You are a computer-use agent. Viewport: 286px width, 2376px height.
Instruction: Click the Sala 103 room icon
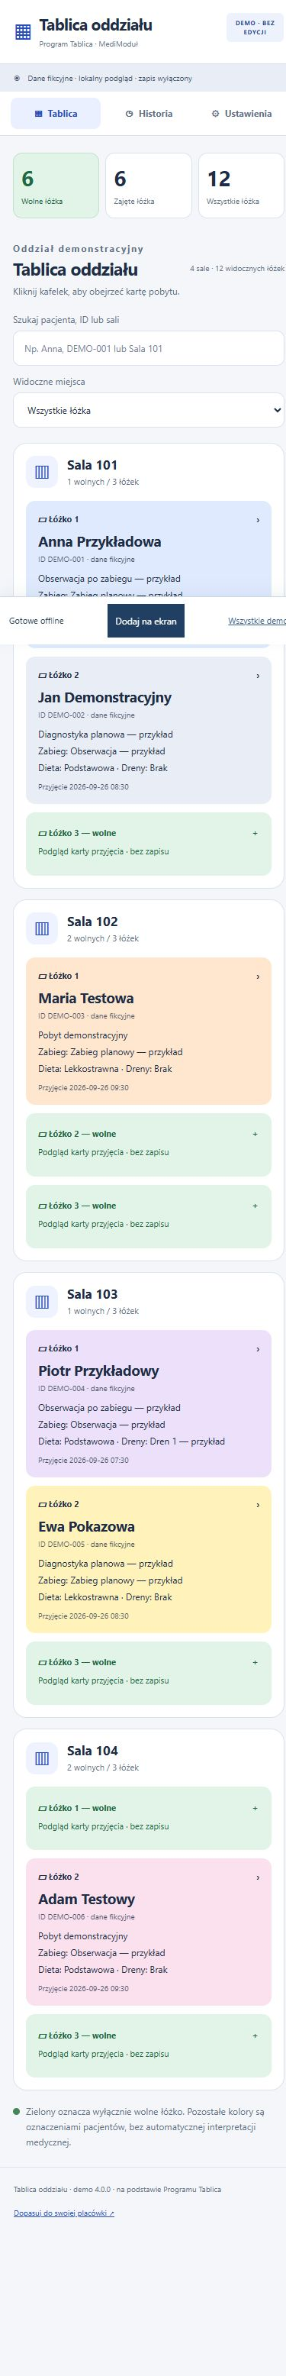41,1302
